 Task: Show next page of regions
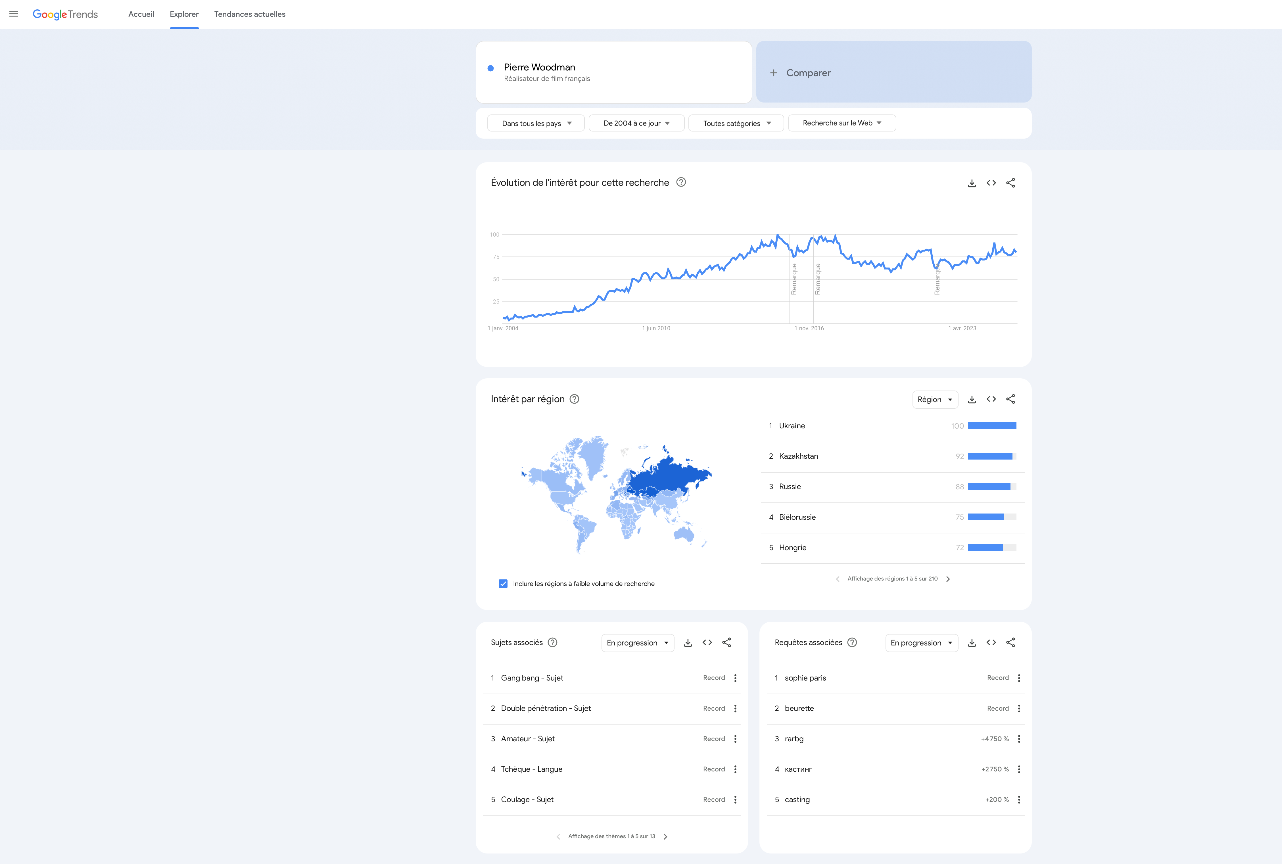[948, 579]
